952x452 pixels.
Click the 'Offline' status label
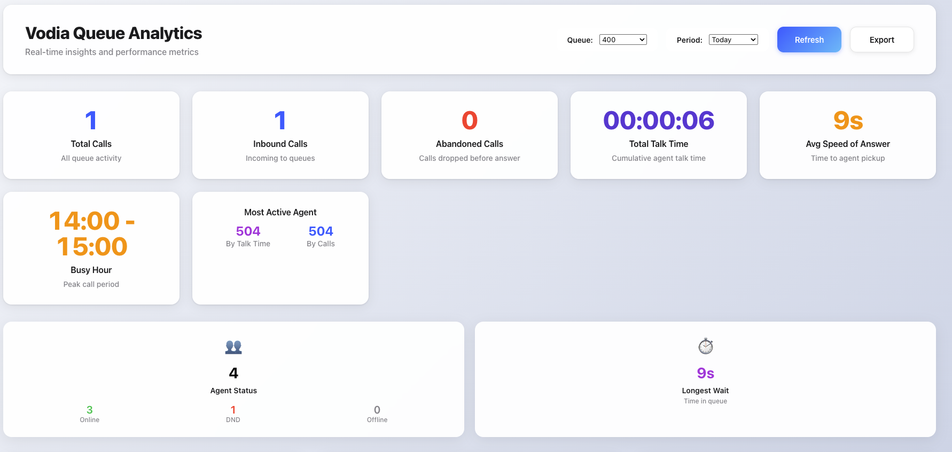377,420
